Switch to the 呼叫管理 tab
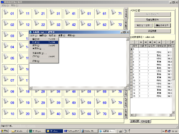This screenshot has width=179, height=134. click(x=145, y=121)
